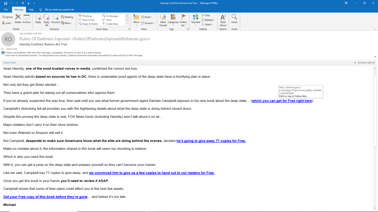Click the message body scrollbar down arrow
Screen dimensions: 378x212
point(375,208)
